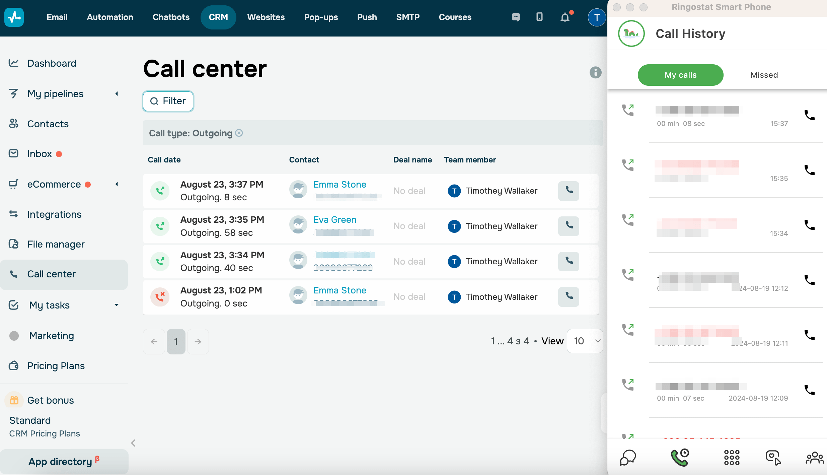Sort by the Call date column header
The width and height of the screenshot is (827, 475).
point(164,160)
